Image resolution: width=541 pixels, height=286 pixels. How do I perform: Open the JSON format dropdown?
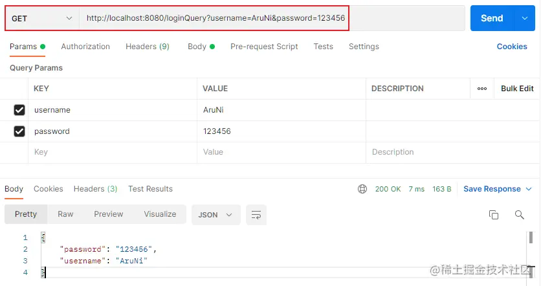point(216,215)
